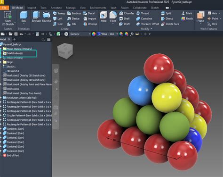Open the model browser menu
The width and height of the screenshot is (223, 177).
[49, 39]
